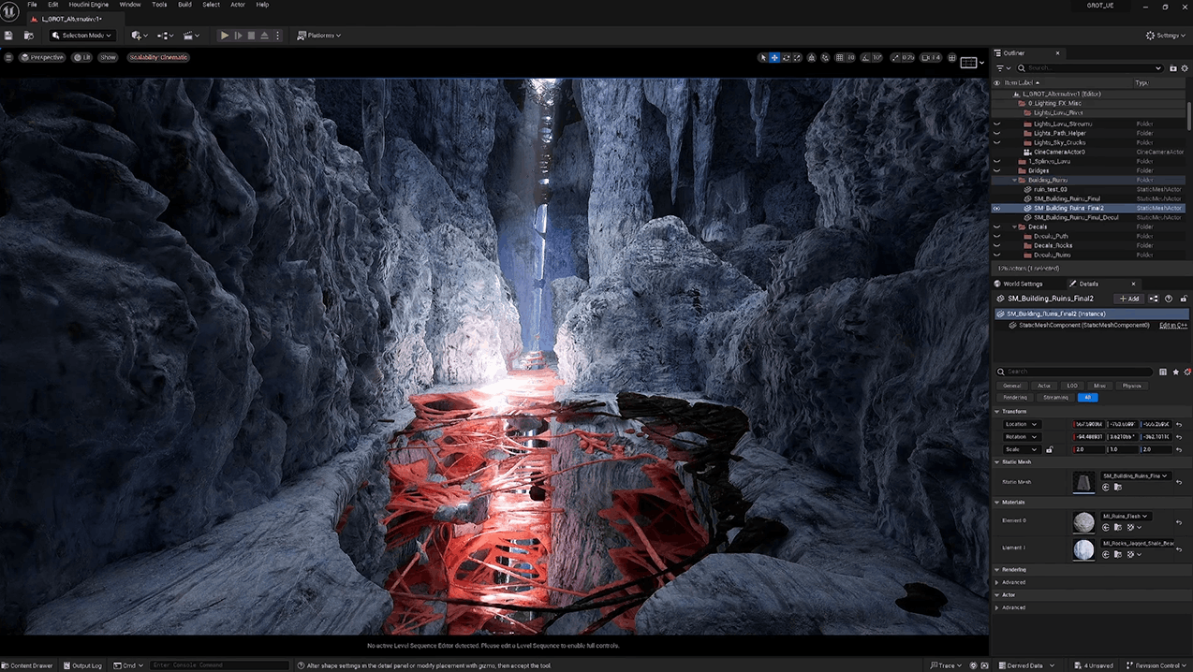Open the Cinematics clapperboard dropdown
Image resolution: width=1193 pixels, height=672 pixels.
pyautogui.click(x=191, y=36)
